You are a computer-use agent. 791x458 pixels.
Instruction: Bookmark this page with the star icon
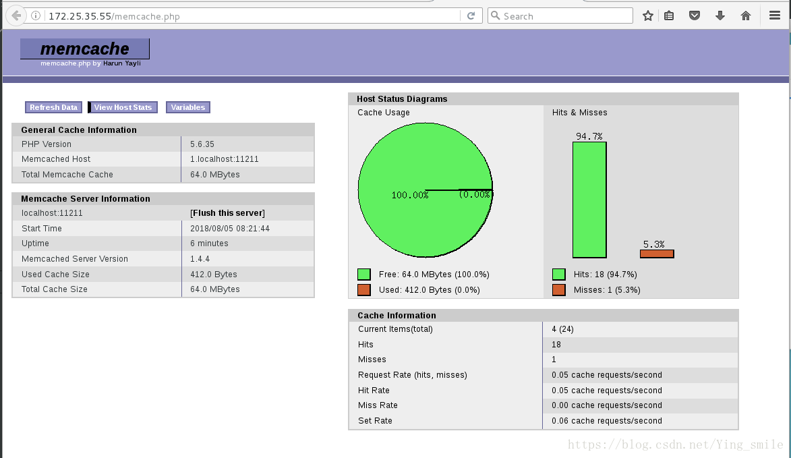[x=648, y=16]
